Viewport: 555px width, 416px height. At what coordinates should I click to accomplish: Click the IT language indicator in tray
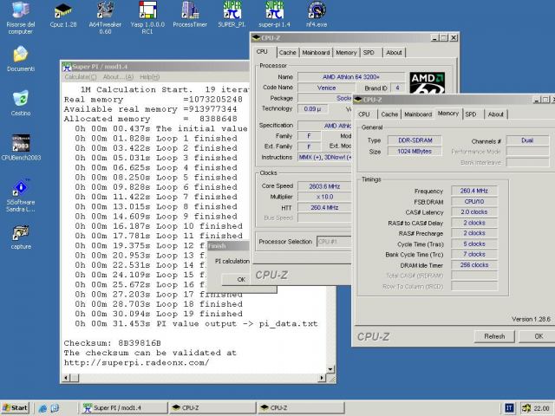(509, 408)
